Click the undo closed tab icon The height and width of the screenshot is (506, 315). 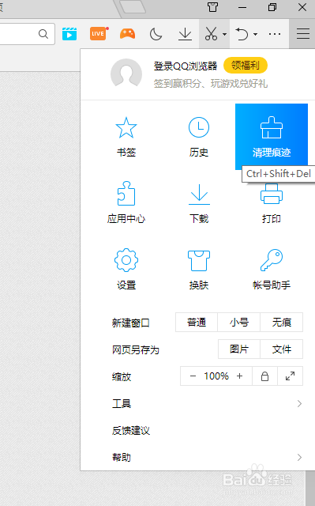click(242, 33)
